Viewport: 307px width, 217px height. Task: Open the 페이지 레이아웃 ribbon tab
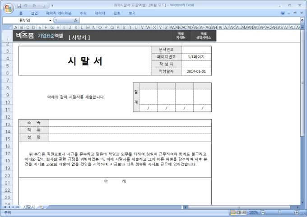pyautogui.click(x=59, y=13)
